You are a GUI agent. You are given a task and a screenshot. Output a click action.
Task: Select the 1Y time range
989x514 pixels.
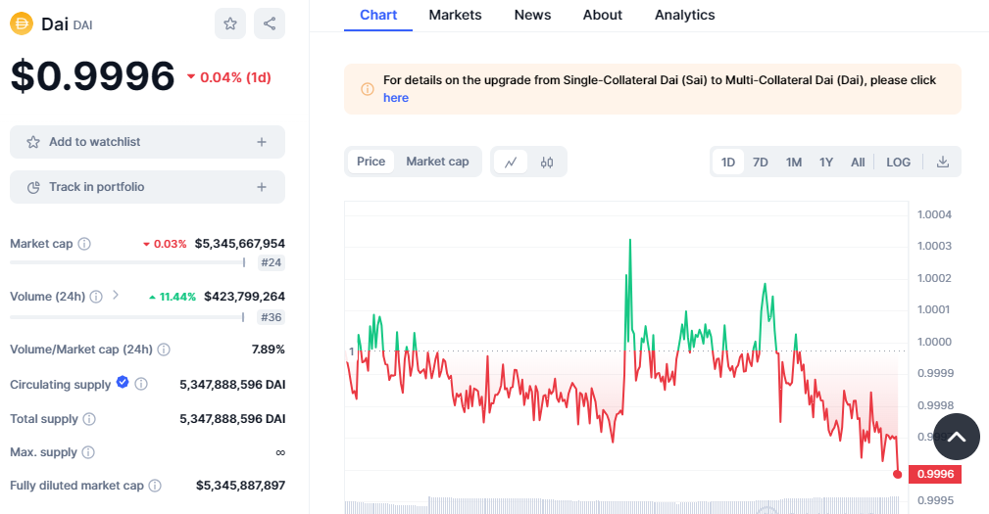(826, 162)
